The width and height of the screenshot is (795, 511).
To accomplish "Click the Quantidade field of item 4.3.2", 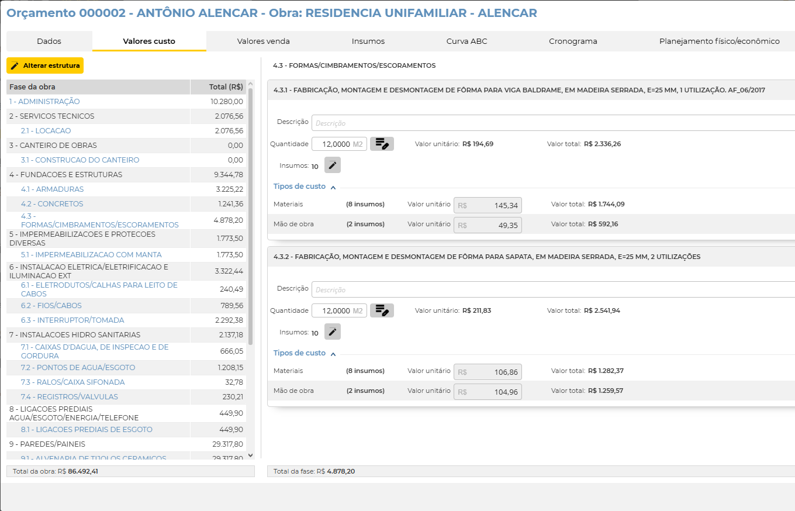I will pyautogui.click(x=332, y=310).
